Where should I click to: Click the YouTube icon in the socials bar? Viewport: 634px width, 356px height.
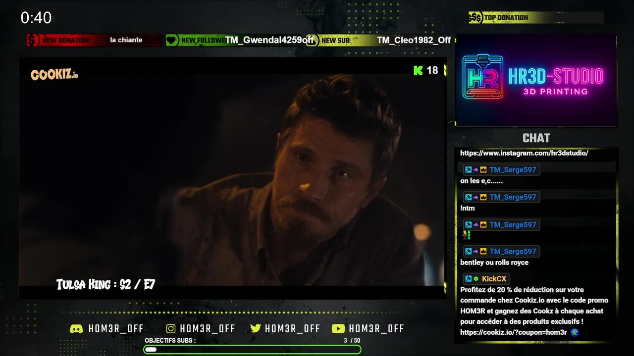[x=338, y=329]
